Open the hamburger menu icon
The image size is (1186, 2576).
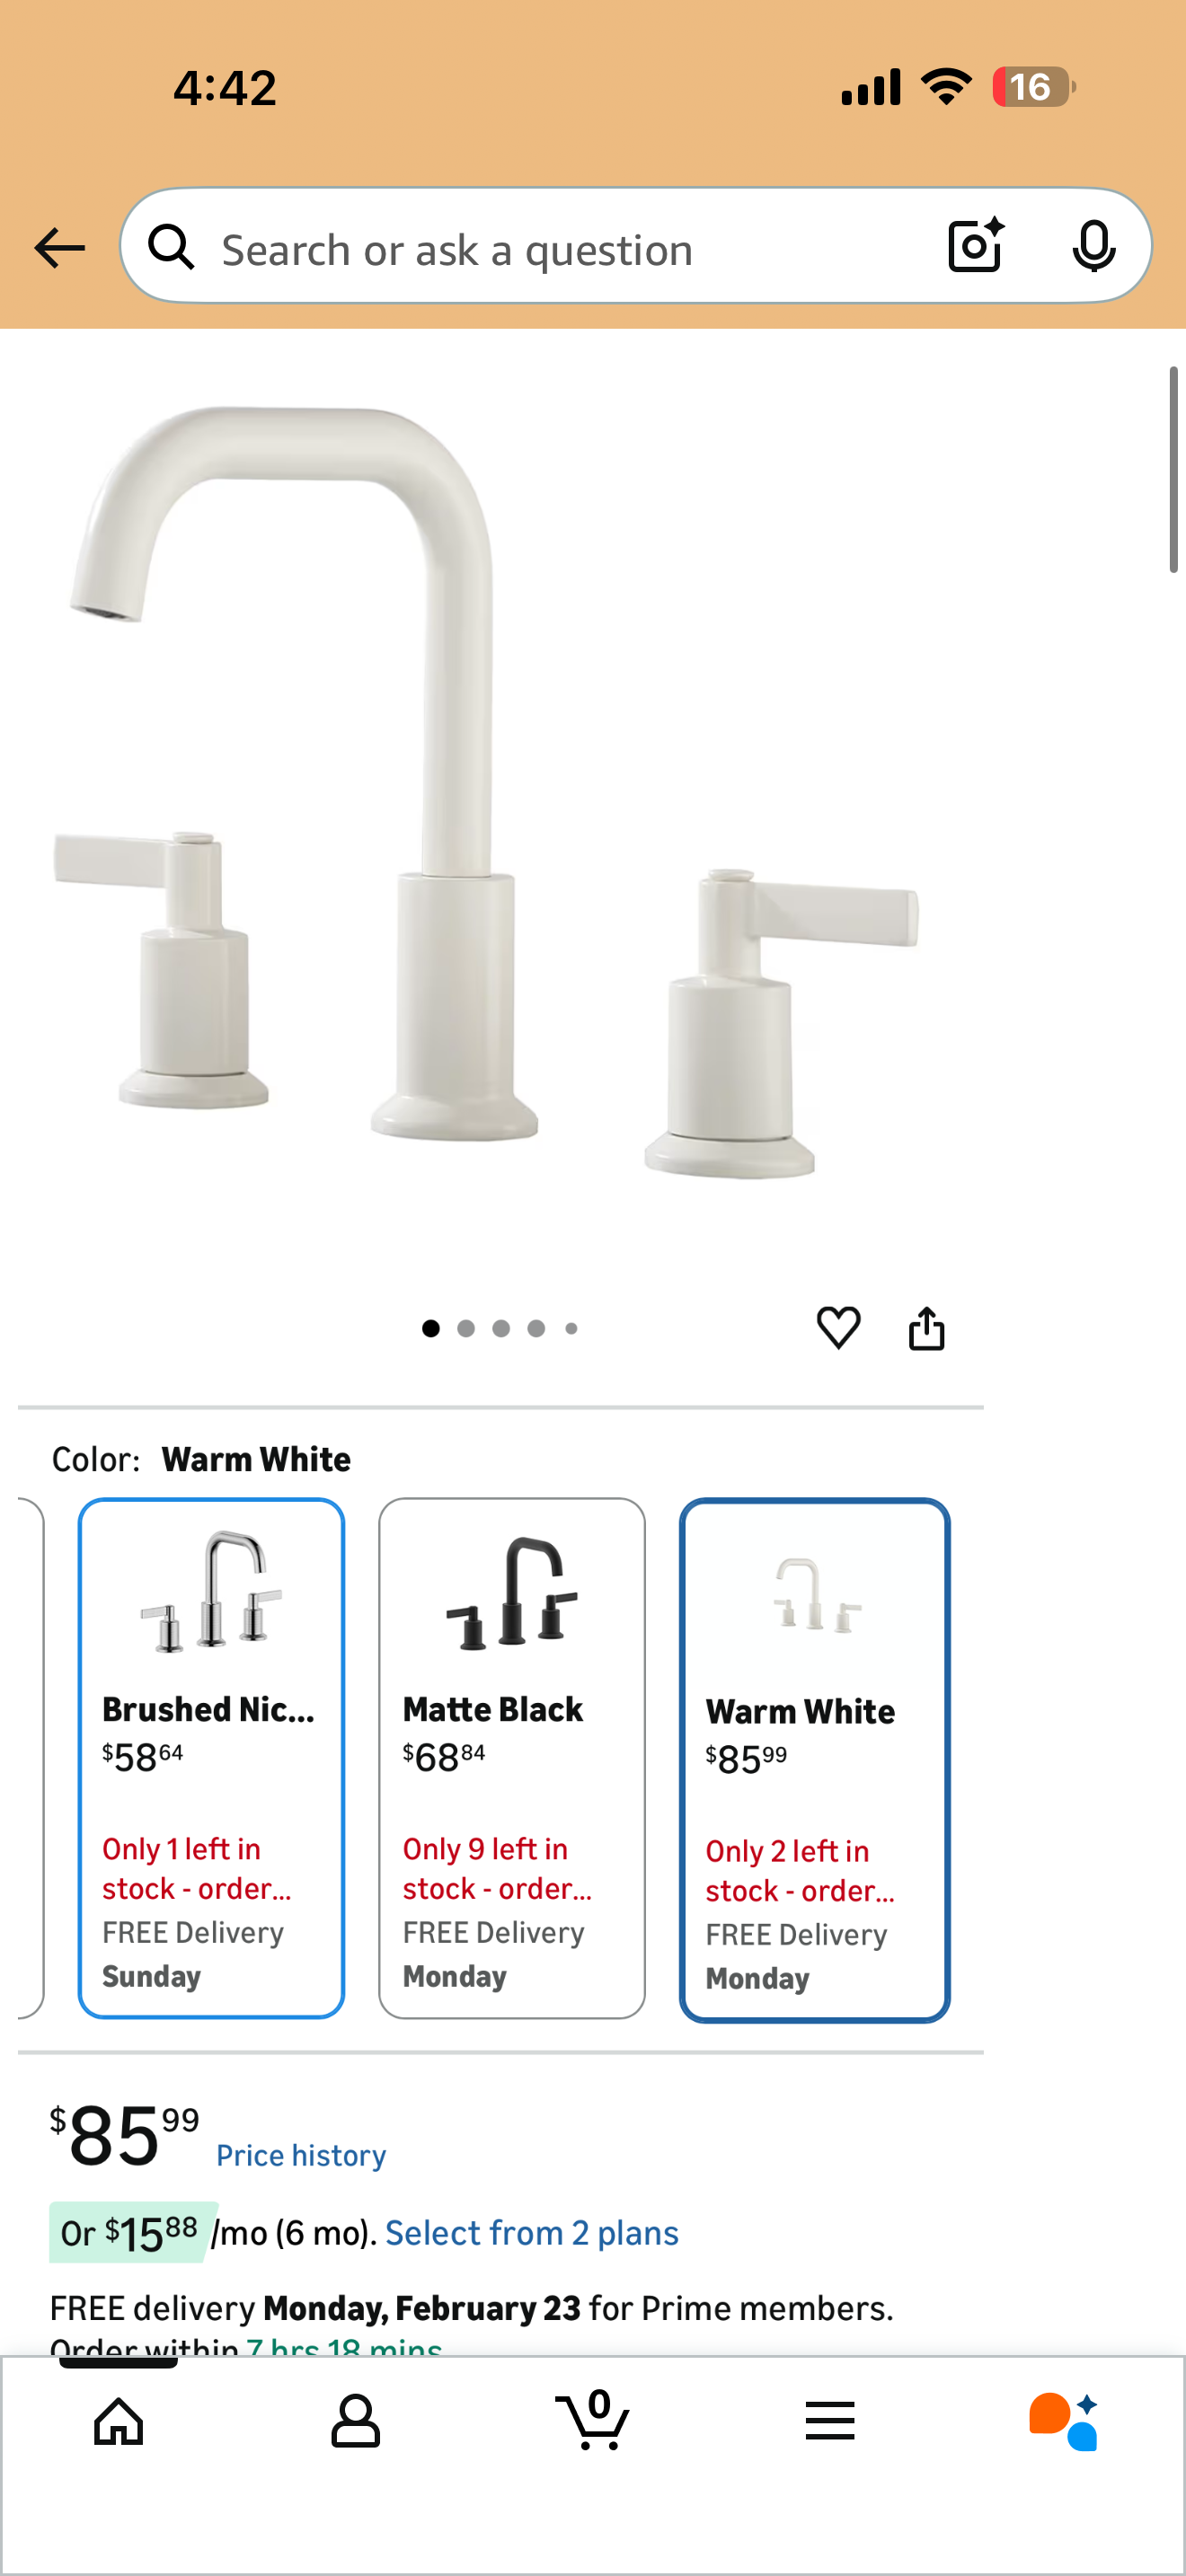(830, 2421)
